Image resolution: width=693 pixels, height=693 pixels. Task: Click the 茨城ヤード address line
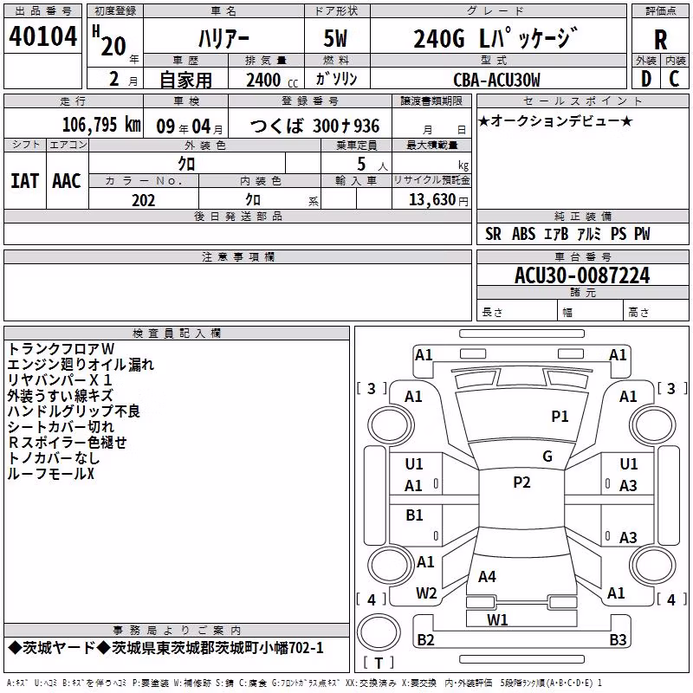point(165,648)
